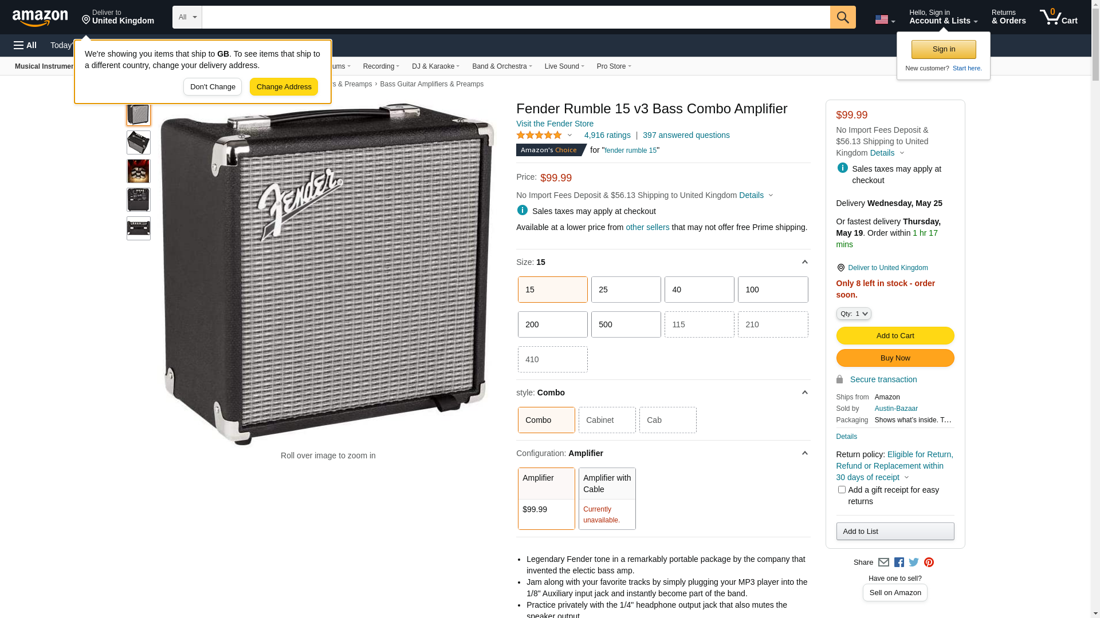
Task: View the red-stage product thumbnail
Action: click(x=139, y=171)
